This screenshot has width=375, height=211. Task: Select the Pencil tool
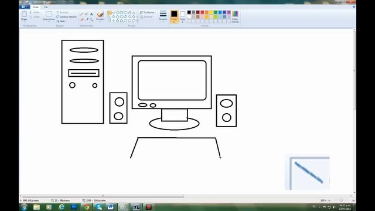tap(82, 14)
